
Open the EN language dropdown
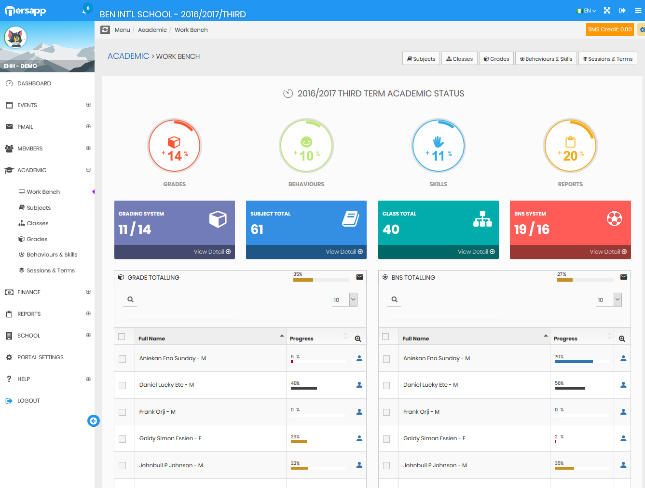pos(586,11)
